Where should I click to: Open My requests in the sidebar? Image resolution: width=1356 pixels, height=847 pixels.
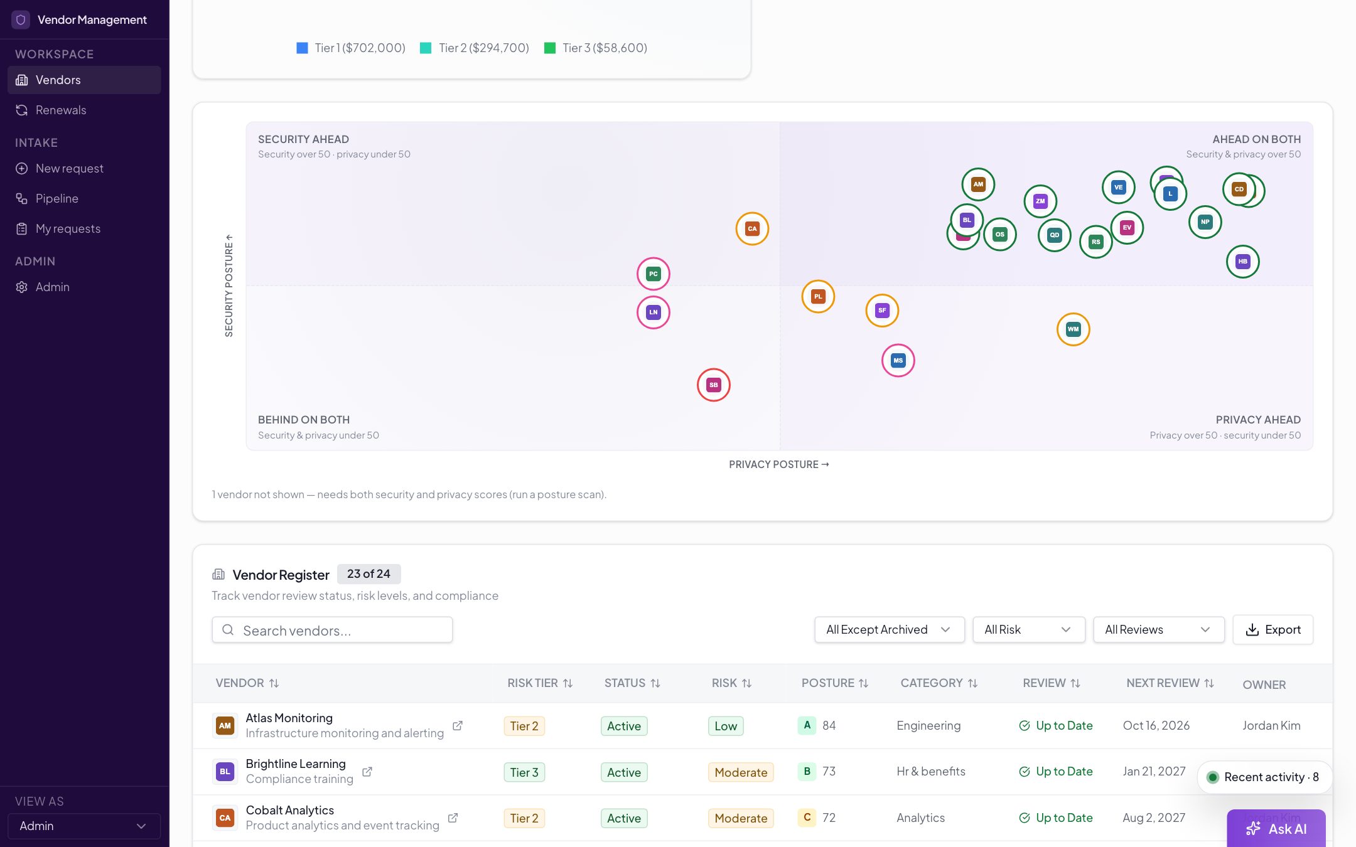click(x=84, y=228)
